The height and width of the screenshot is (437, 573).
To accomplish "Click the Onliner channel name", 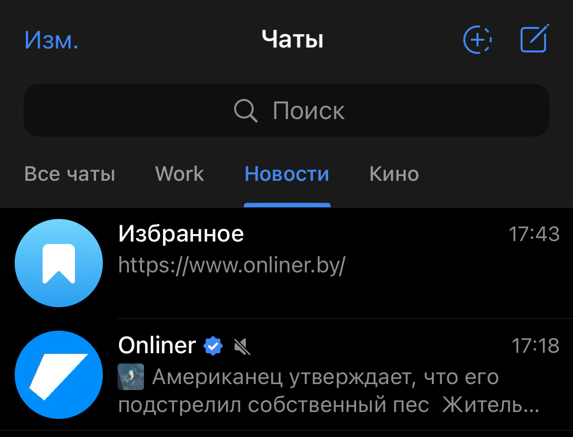I will tap(157, 345).
